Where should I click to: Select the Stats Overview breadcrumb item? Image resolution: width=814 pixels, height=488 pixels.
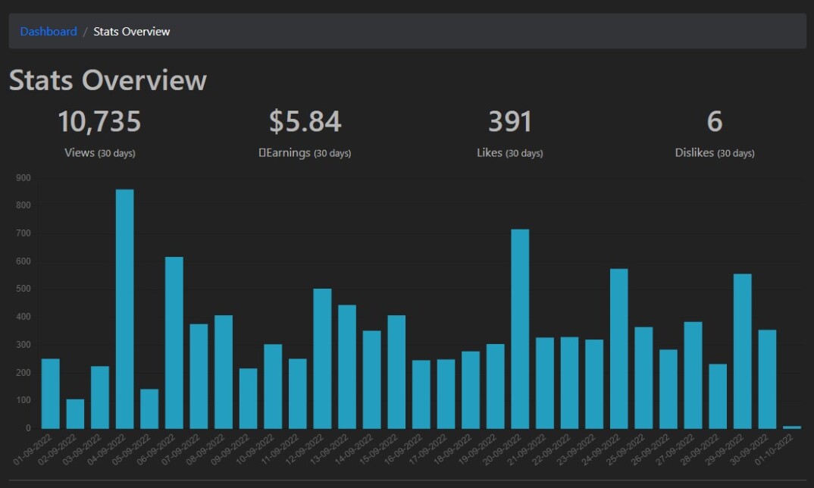pos(131,32)
